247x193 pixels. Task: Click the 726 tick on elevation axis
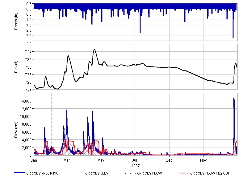click(28, 82)
